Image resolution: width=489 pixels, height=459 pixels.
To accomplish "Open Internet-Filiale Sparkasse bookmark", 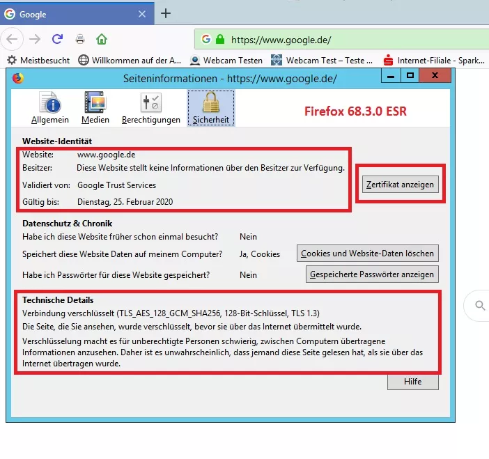I will coord(434,60).
